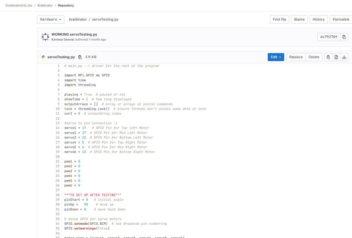Viewport: 352px width, 238px height.
Task: View the file History
Action: click(318, 20)
